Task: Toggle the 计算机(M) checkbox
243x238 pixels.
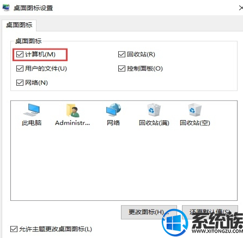Action: pyautogui.click(x=20, y=54)
